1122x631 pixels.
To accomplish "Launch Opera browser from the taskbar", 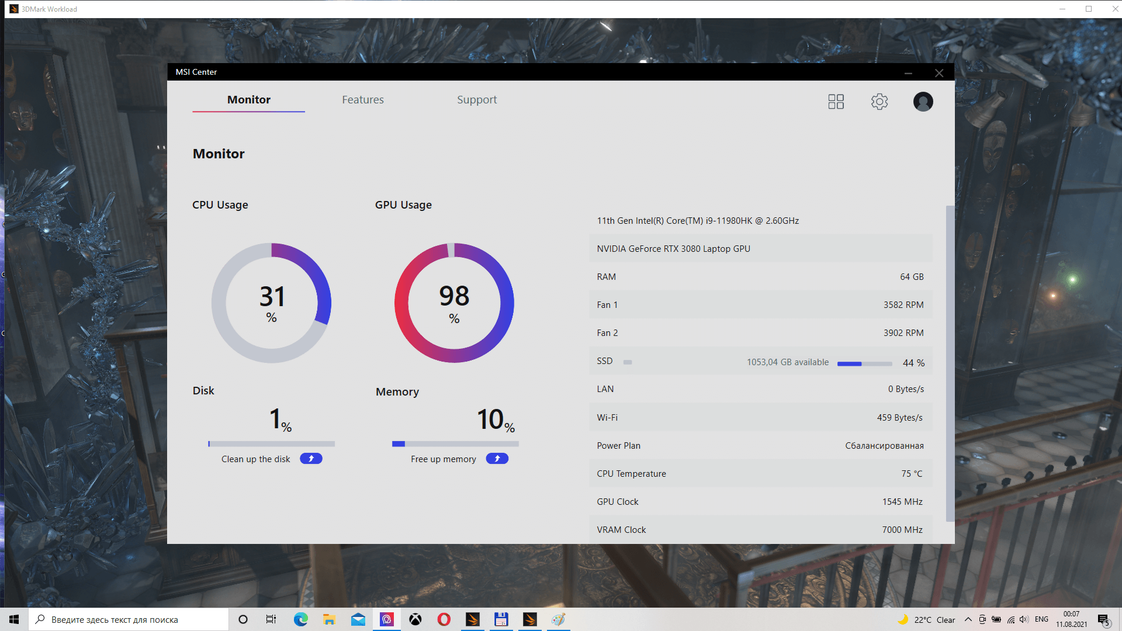I will pos(444,619).
